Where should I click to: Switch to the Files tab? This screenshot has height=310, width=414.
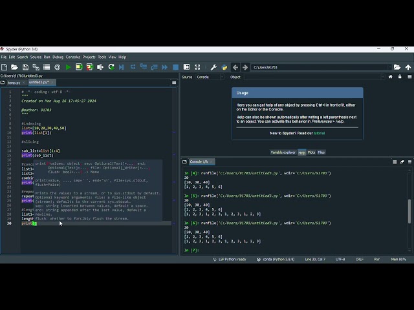[321, 152]
